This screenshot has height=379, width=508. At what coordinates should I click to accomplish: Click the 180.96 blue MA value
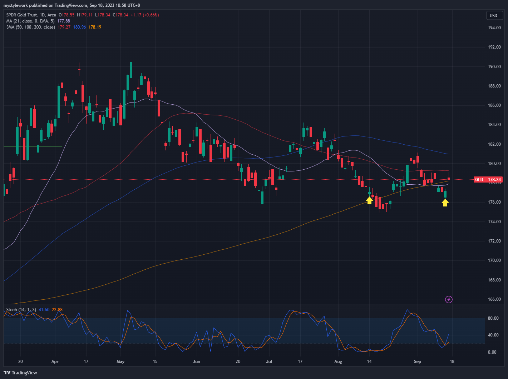click(x=79, y=27)
